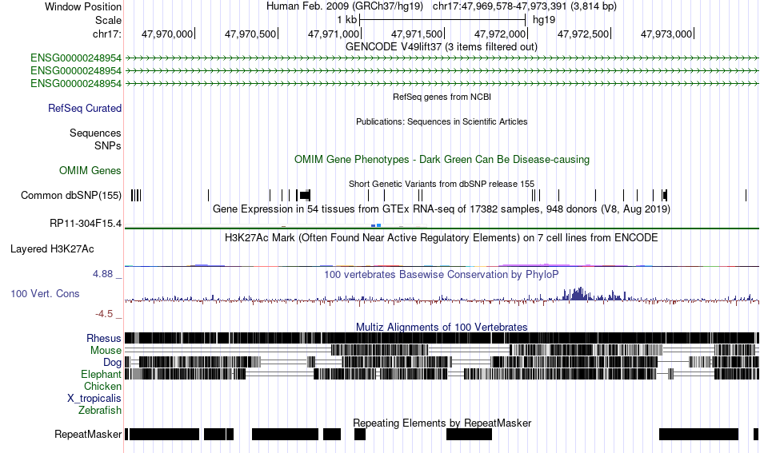Screen dimensions: 760x453
Task: Click the chr17: ruler label
Action: coord(106,34)
